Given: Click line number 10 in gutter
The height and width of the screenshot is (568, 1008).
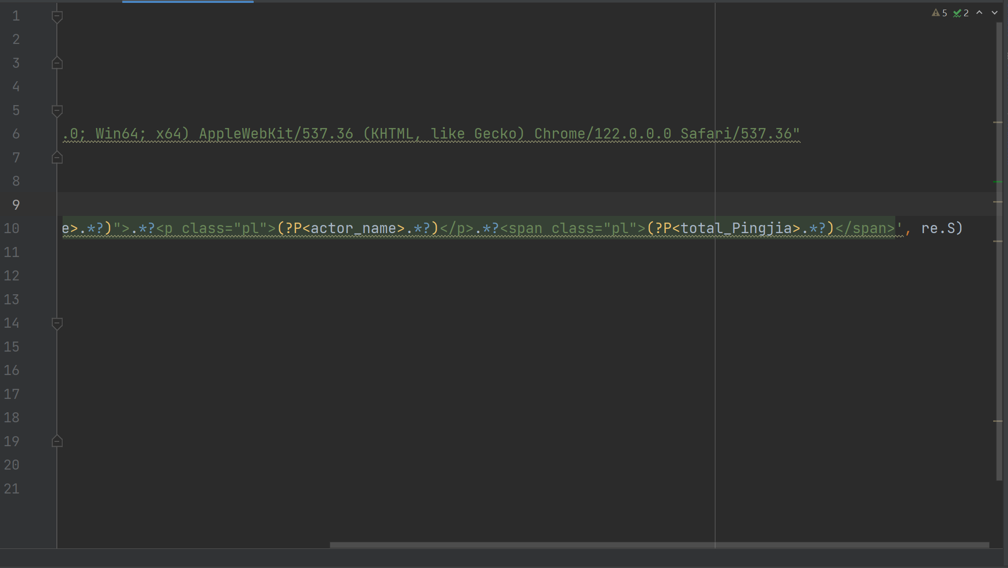Looking at the screenshot, I should pos(11,228).
